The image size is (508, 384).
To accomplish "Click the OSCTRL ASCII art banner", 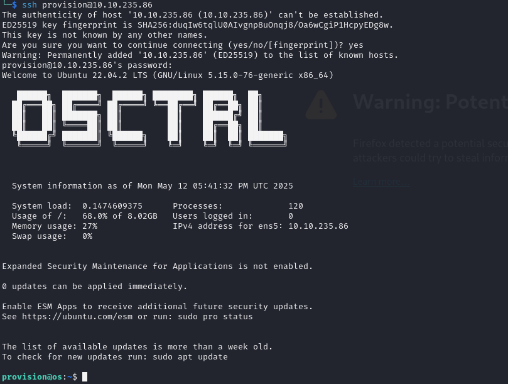I will pyautogui.click(x=149, y=118).
